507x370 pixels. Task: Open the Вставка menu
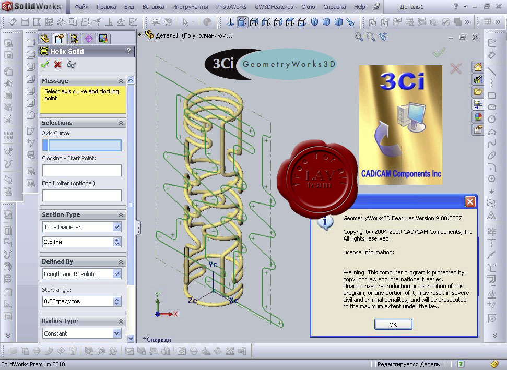tap(153, 7)
